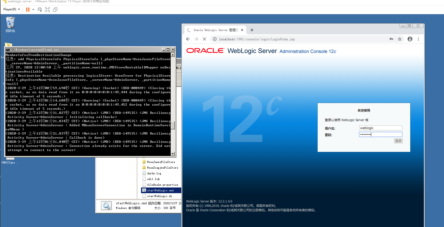The image size is (444, 227).
Task: Click the Unity mode icon in VMware toolbar
Action: click(55, 10)
